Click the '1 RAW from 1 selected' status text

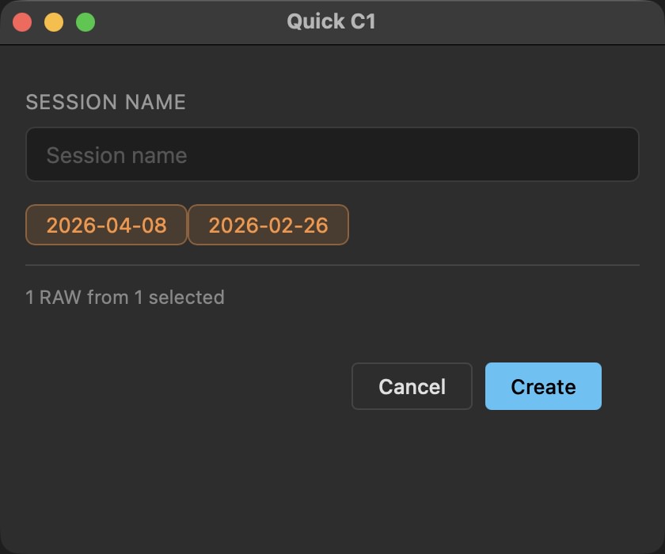(125, 297)
